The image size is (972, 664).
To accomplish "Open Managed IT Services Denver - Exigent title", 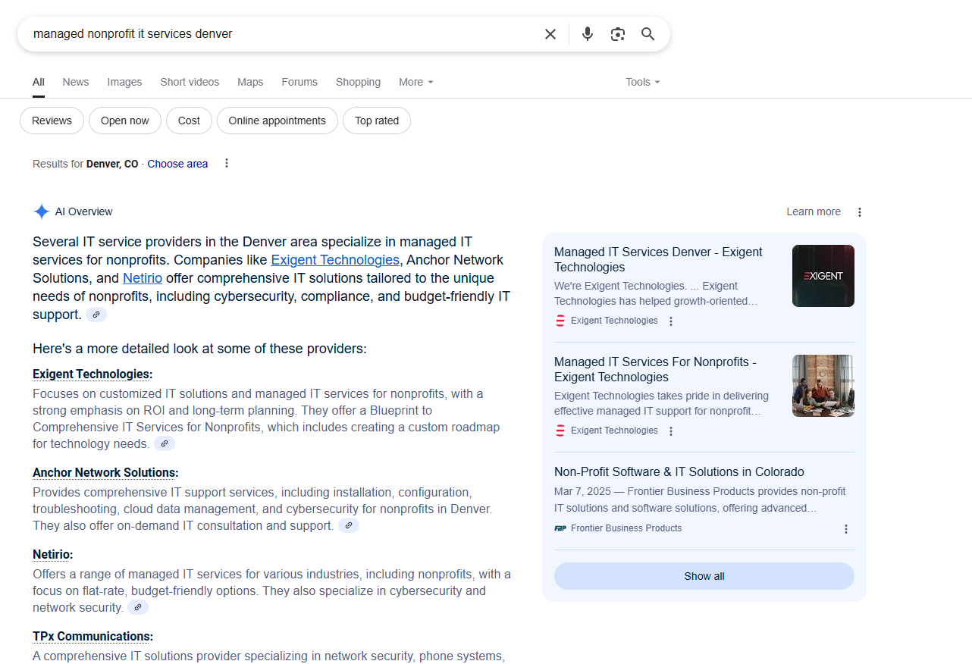I will click(x=658, y=259).
